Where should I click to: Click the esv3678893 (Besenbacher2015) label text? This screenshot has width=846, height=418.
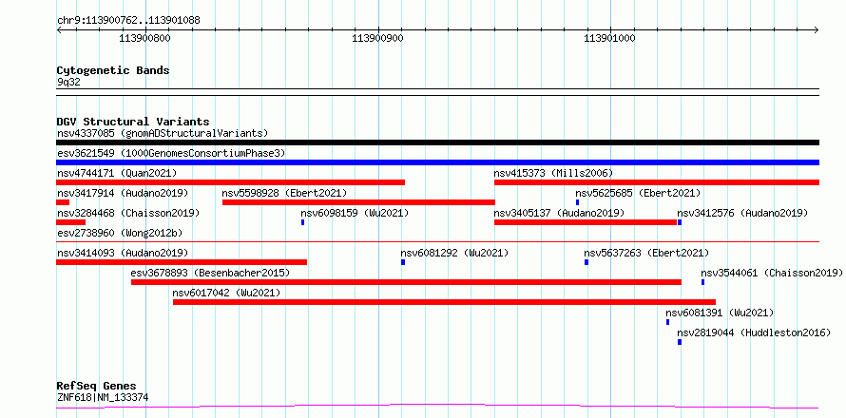tap(210, 273)
